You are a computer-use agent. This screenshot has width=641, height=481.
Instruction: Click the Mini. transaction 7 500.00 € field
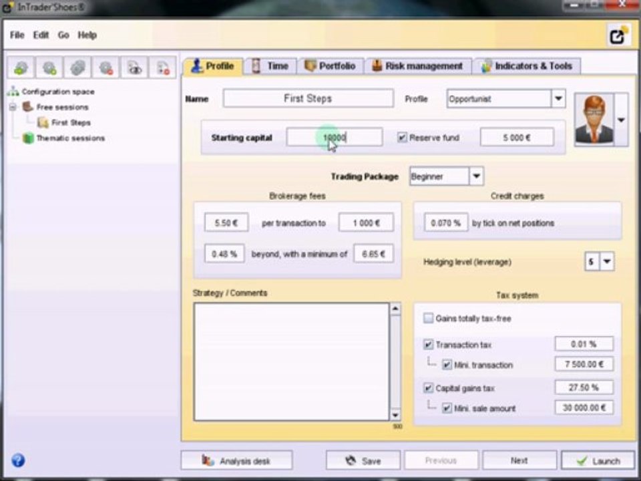pyautogui.click(x=584, y=364)
